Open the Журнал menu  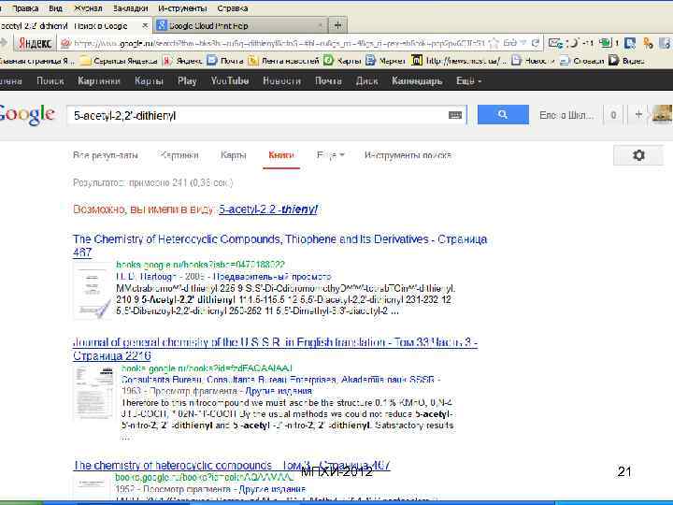click(88, 8)
